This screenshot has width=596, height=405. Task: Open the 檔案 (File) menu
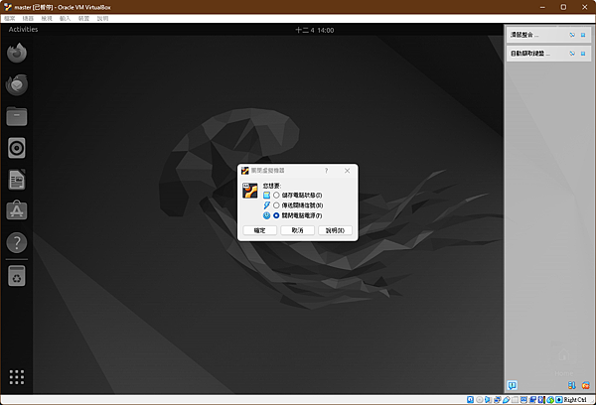pos(10,18)
